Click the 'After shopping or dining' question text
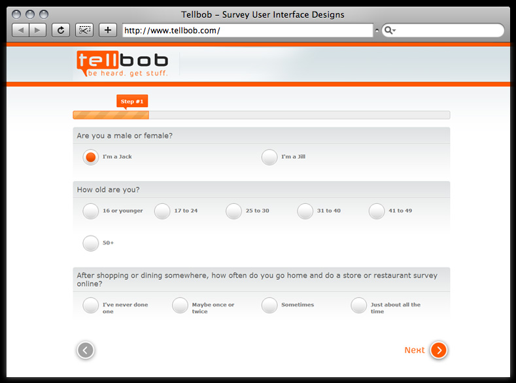516x383 pixels. 257,280
